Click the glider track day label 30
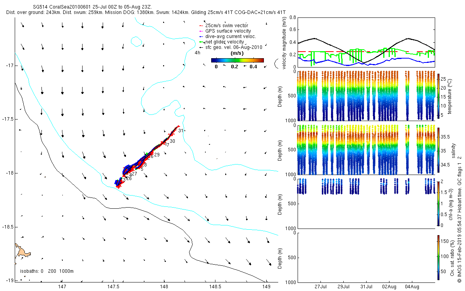Screen dimensions: 465x291 (x=172, y=141)
